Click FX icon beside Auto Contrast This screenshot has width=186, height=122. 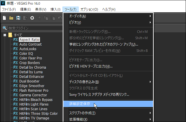pyautogui.click(x=16, y=44)
